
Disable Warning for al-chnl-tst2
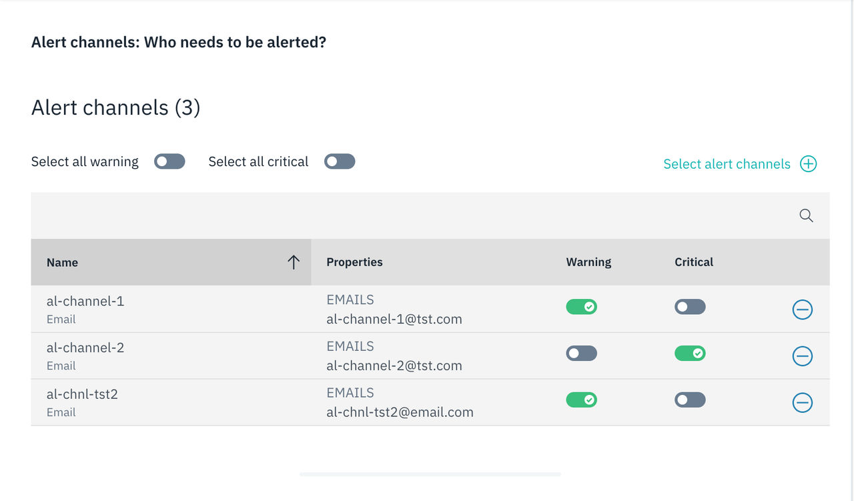tap(582, 400)
